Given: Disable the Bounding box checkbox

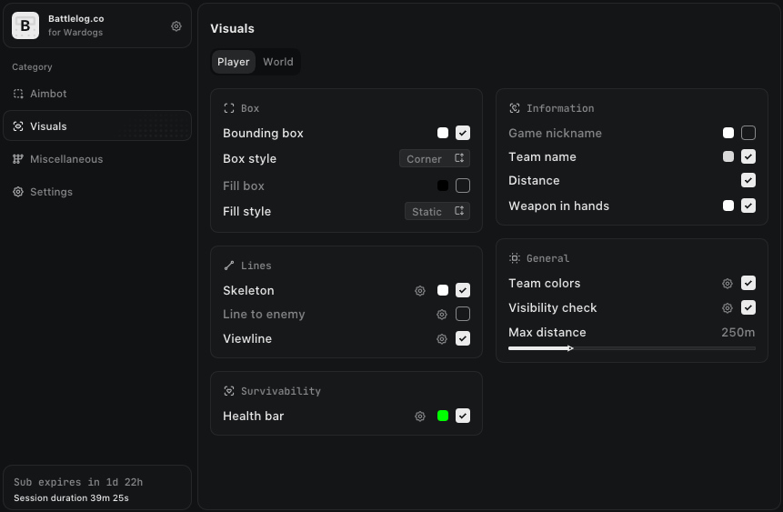Looking at the screenshot, I should pyautogui.click(x=463, y=133).
